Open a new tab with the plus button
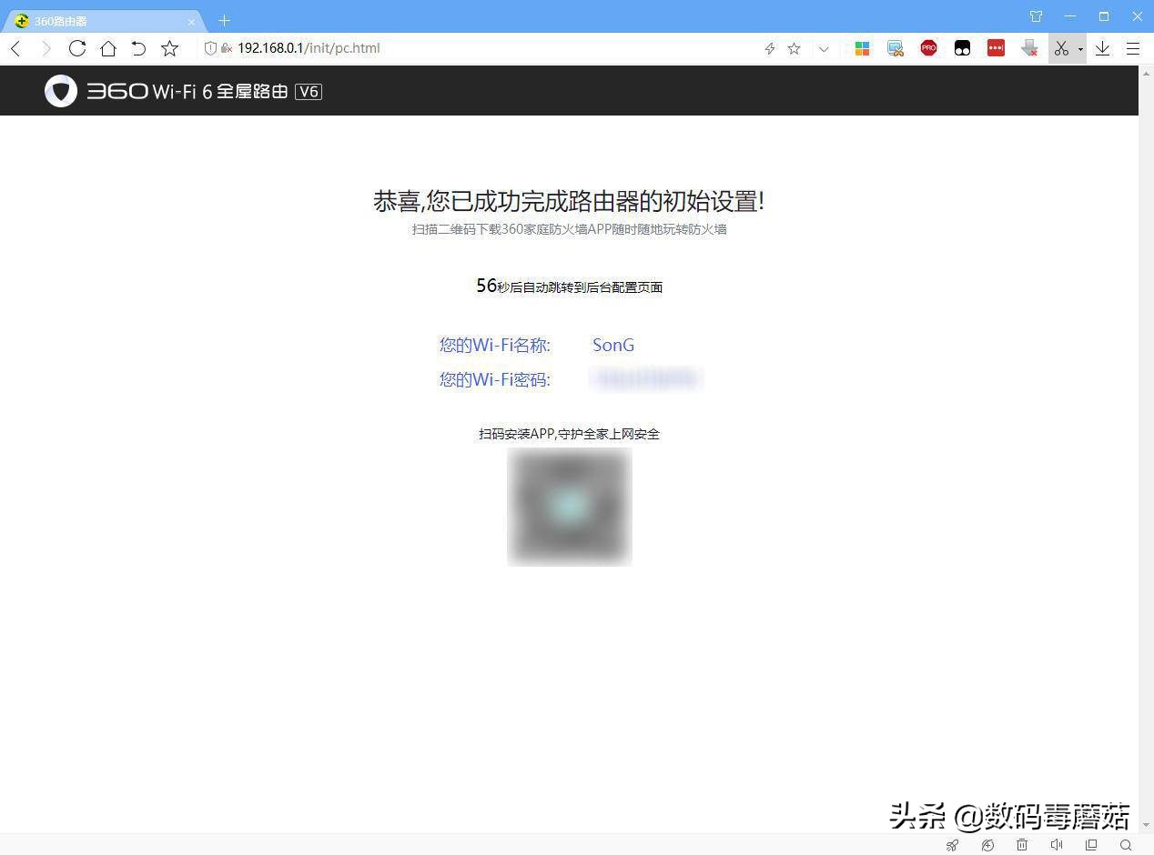 (224, 20)
